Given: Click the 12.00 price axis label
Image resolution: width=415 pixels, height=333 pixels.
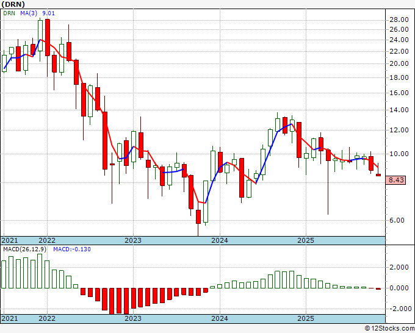Looking at the screenshot, I should pyautogui.click(x=399, y=130).
